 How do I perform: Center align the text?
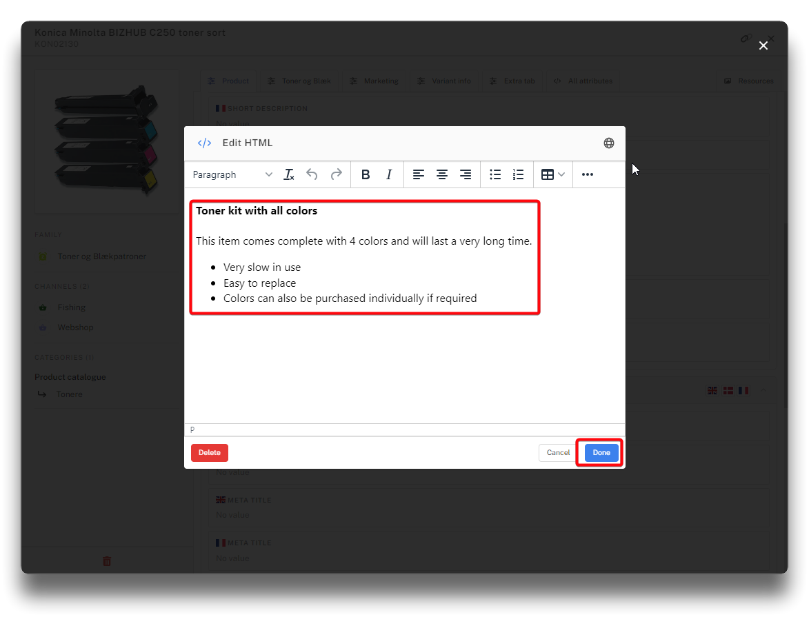click(x=442, y=175)
